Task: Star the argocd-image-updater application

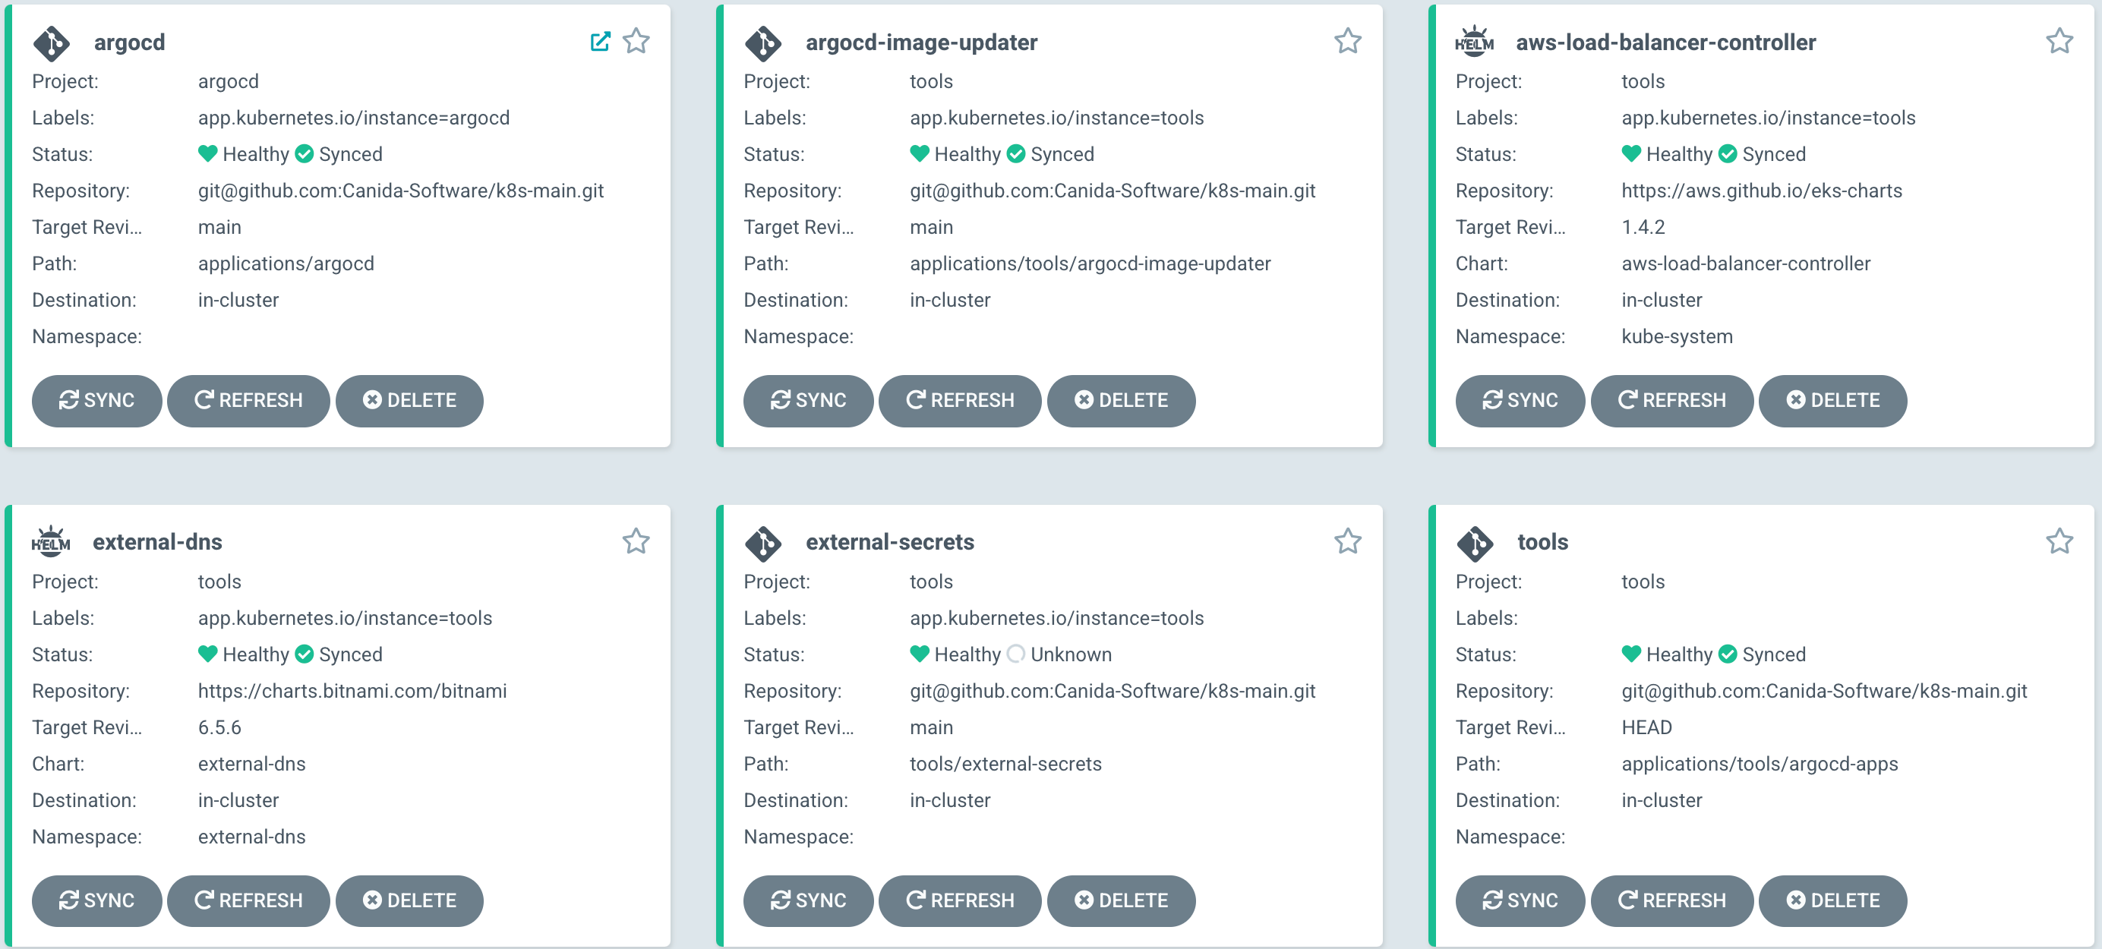Action: (1348, 41)
